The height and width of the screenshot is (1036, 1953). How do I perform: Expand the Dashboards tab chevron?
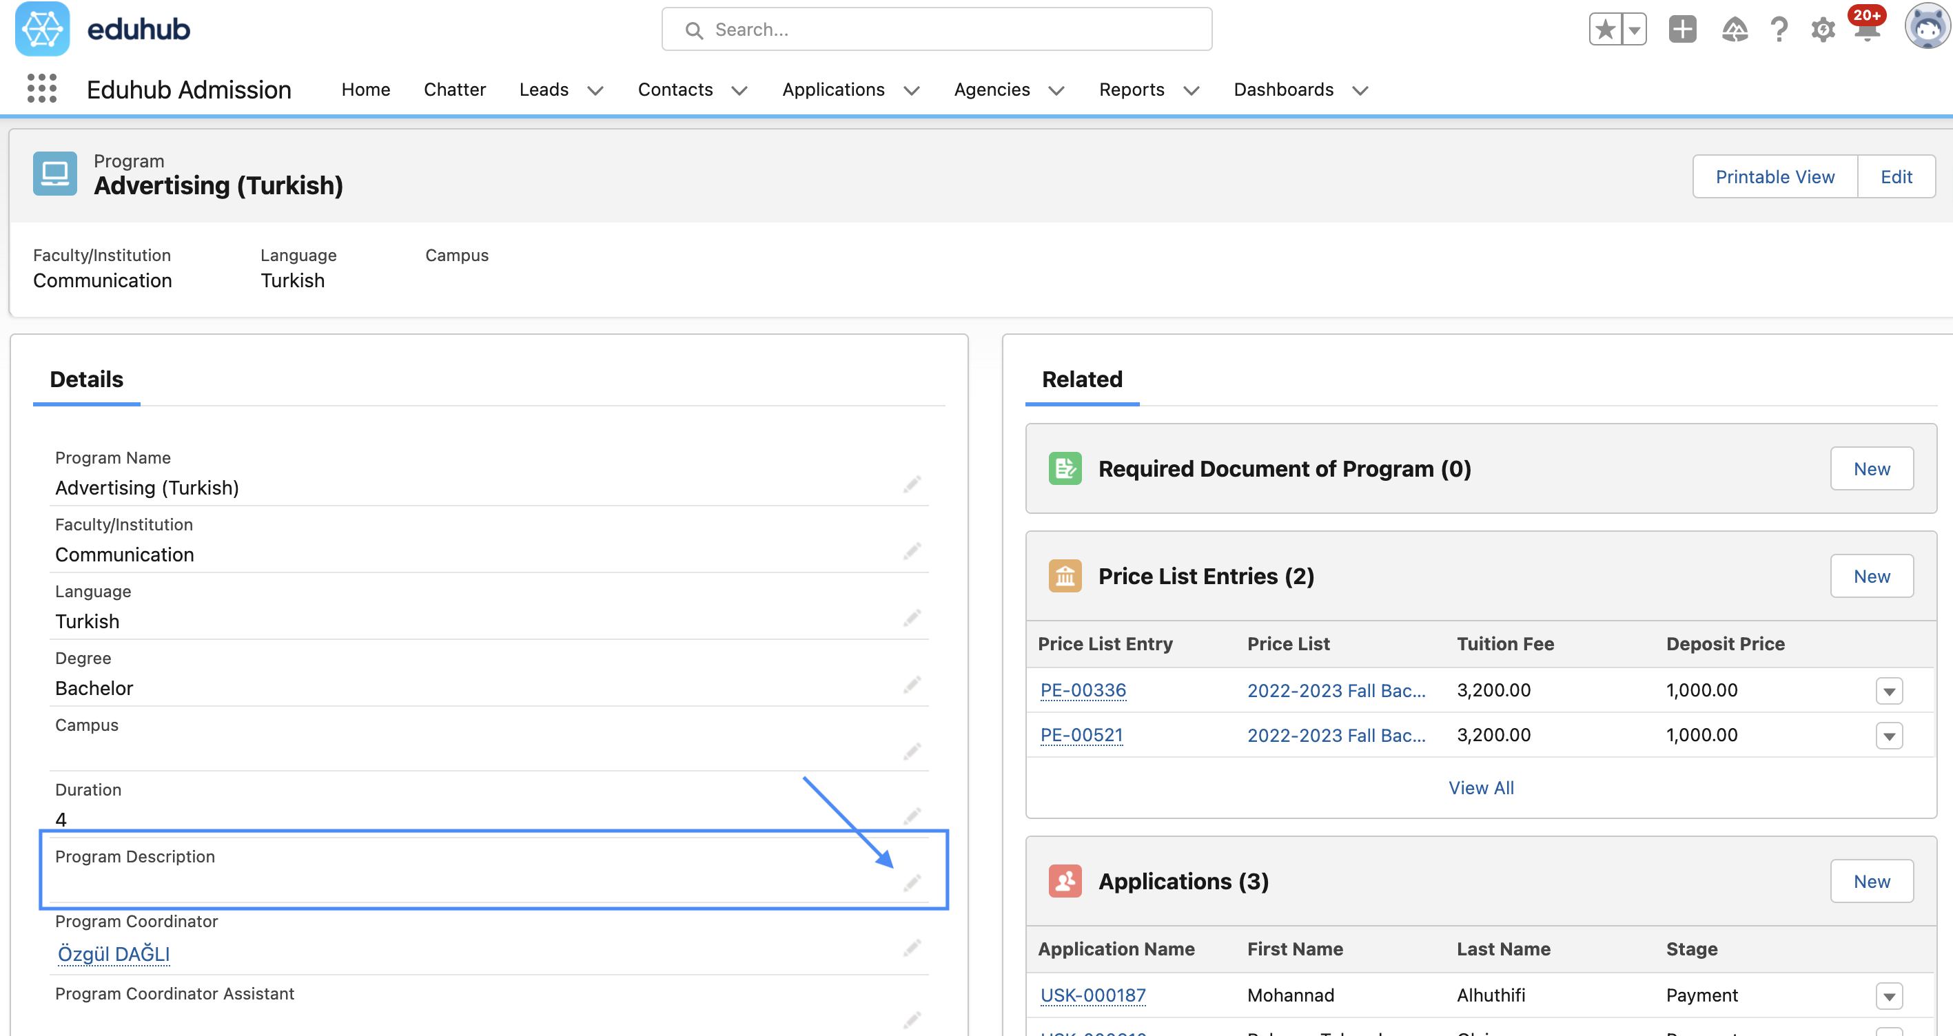coord(1361,90)
